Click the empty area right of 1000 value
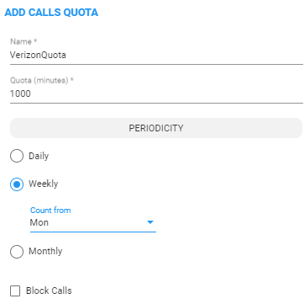The image size is (304, 304). click(167, 93)
